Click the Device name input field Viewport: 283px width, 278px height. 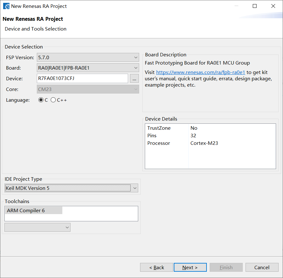(x=82, y=79)
